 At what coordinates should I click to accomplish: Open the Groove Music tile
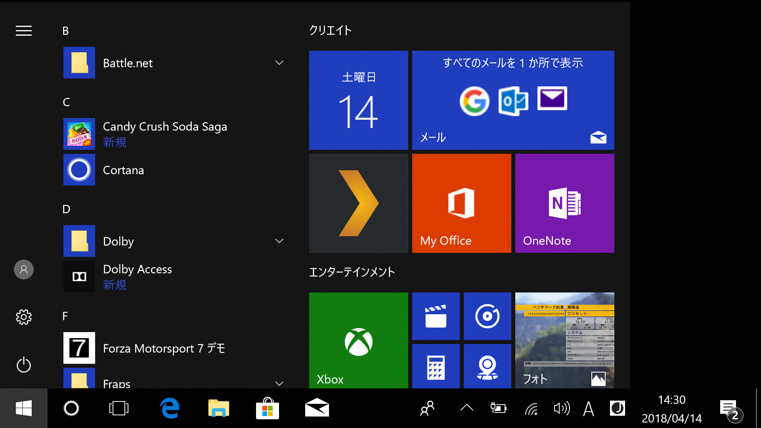tap(487, 316)
